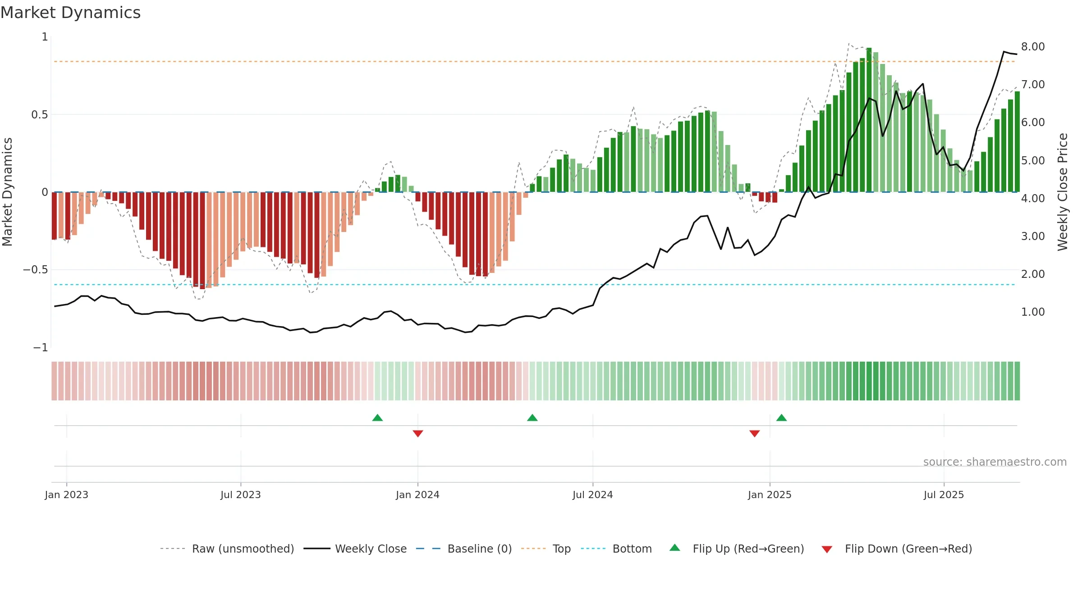
Task: Click the Raw (unsmoothed) legend entry
Action: point(227,549)
